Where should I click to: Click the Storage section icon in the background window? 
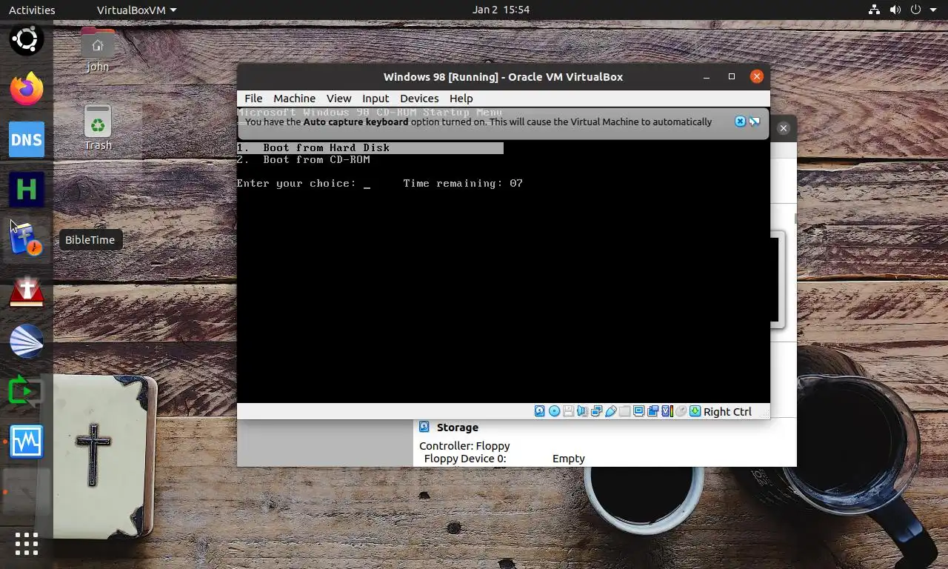[424, 427]
